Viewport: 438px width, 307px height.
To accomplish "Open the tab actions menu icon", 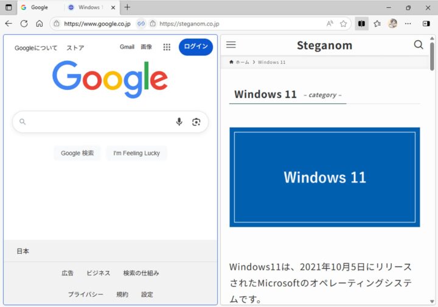I will tap(9, 7).
